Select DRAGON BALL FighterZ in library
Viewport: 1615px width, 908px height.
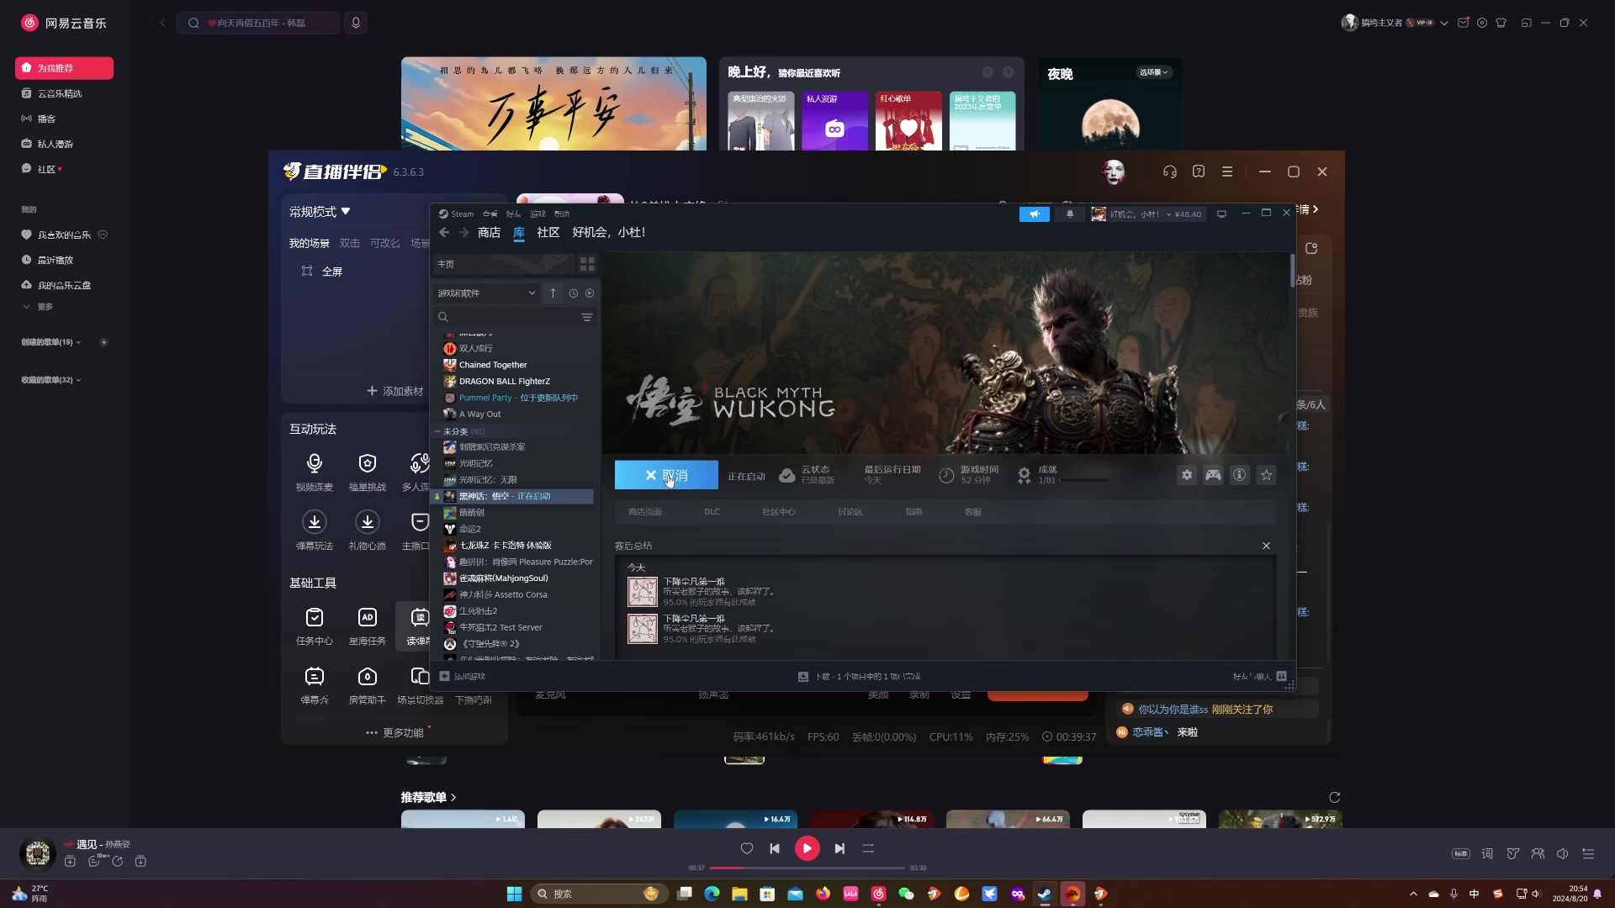(x=505, y=381)
